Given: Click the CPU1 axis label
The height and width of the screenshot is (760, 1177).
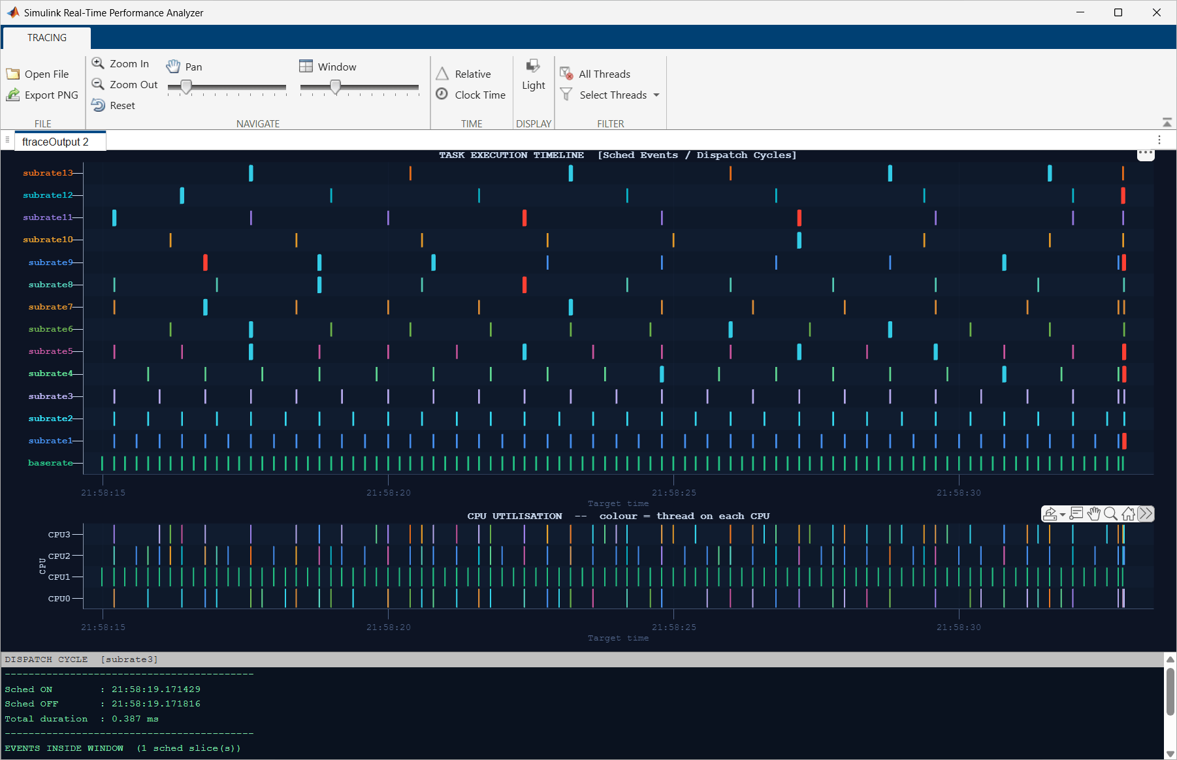Looking at the screenshot, I should [x=59, y=577].
